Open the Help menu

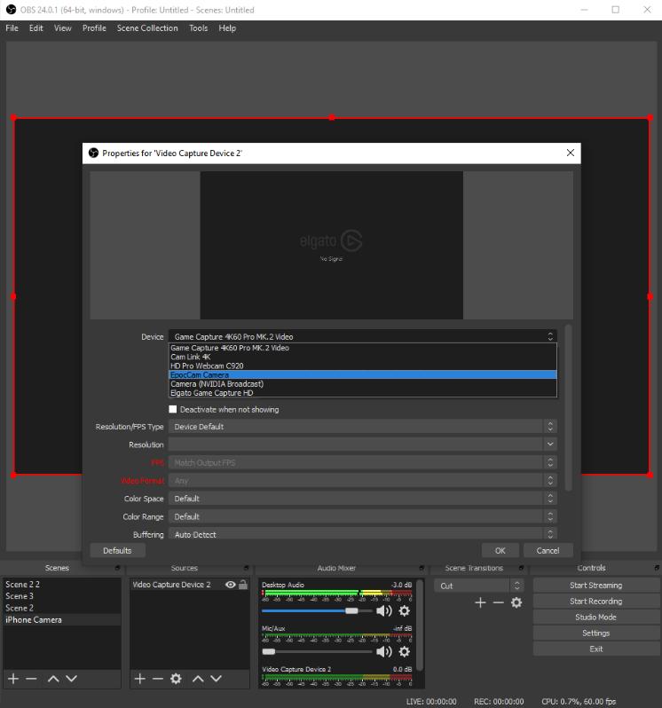227,28
